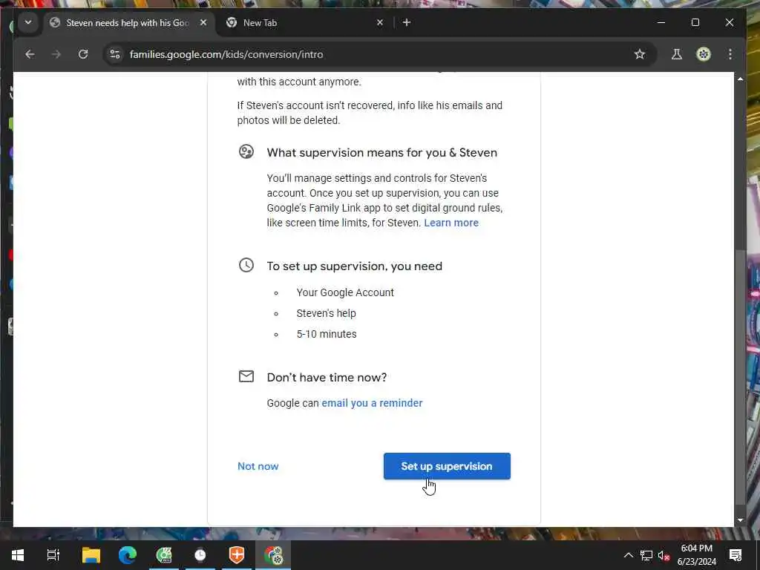Close the Steven needs help tab
Image resolution: width=760 pixels, height=570 pixels.
[x=203, y=22]
